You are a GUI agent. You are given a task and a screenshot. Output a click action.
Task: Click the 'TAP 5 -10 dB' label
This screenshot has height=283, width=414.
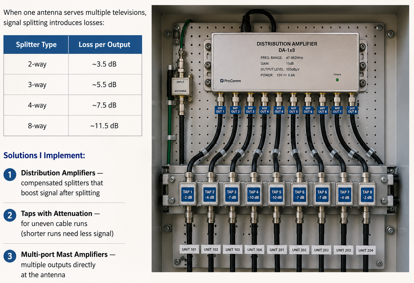click(276, 195)
